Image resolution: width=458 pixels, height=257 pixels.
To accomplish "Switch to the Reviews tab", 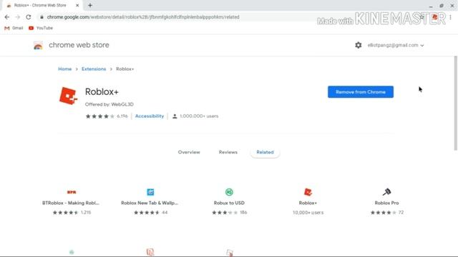I will 228,152.
